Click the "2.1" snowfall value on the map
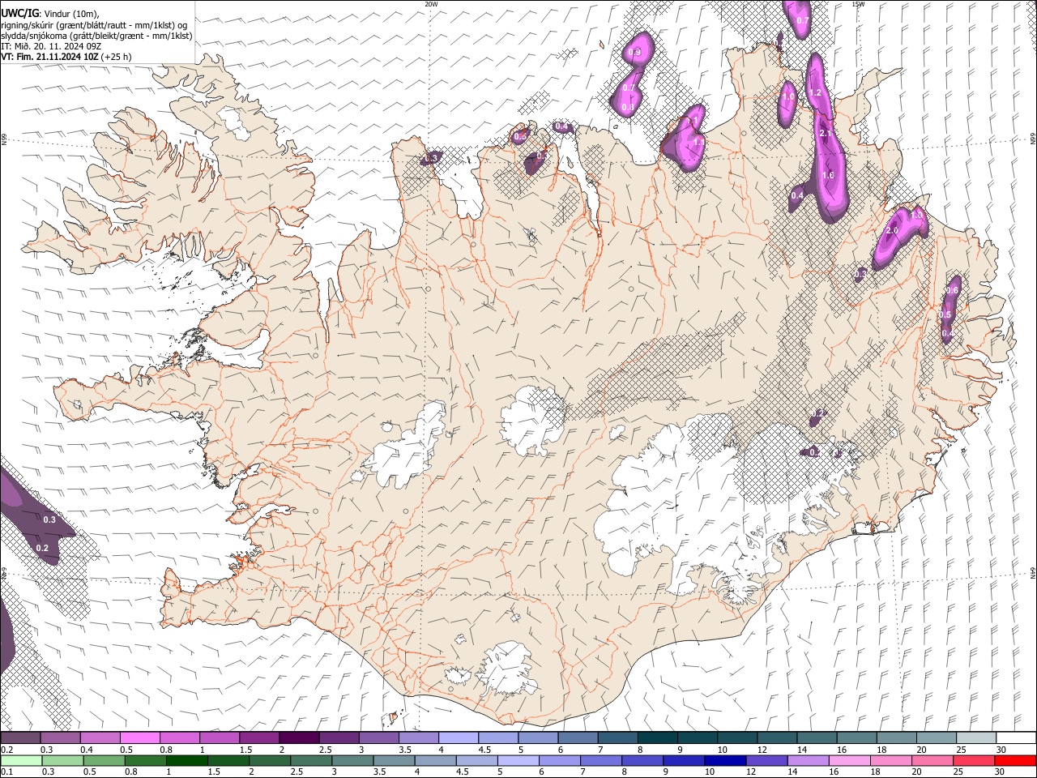Image resolution: width=1037 pixels, height=778 pixels. [x=826, y=134]
